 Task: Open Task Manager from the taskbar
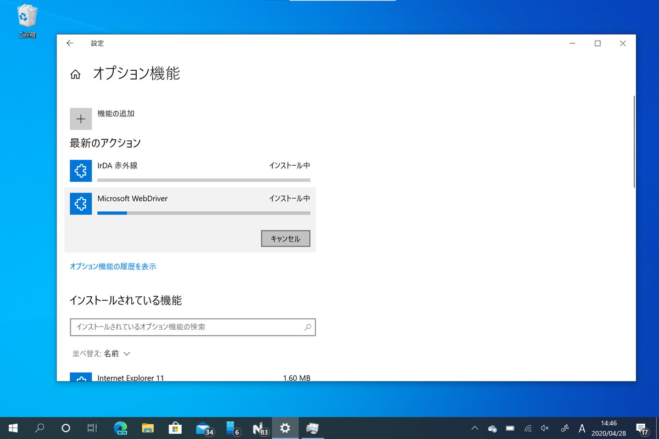(312, 427)
